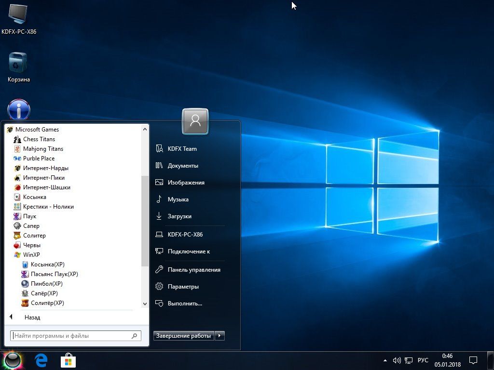
Task: Go back with the Назад button
Action: 32,317
